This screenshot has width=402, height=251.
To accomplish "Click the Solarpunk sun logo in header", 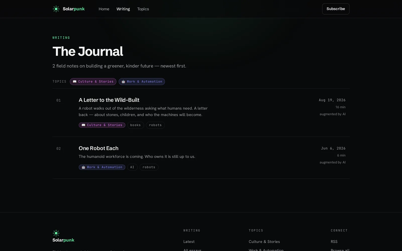I will pyautogui.click(x=56, y=9).
